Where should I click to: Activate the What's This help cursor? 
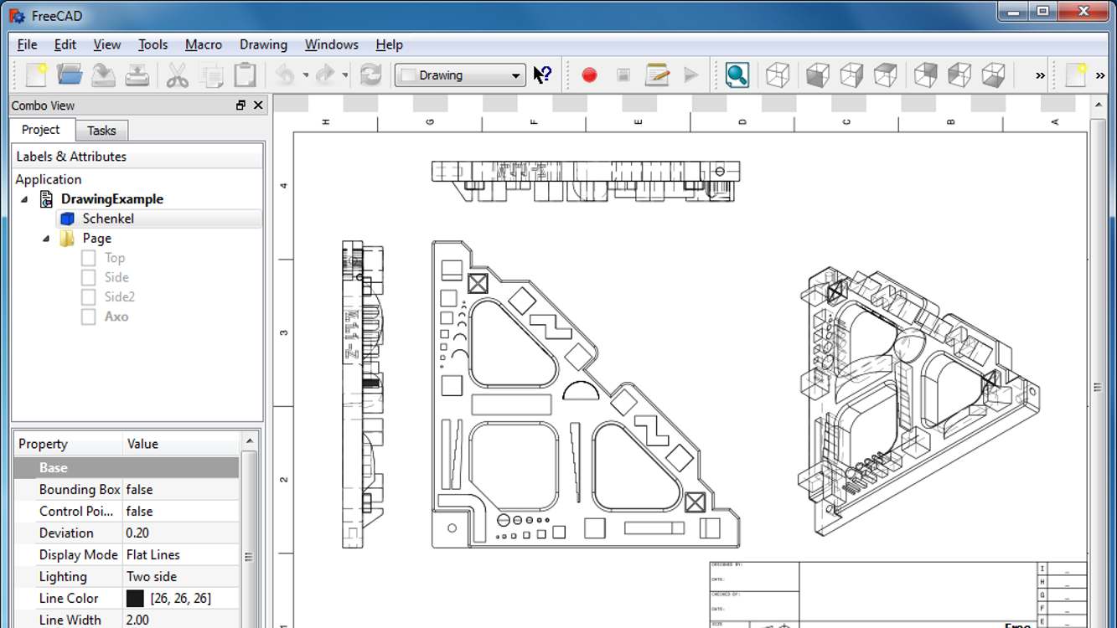[x=540, y=75]
